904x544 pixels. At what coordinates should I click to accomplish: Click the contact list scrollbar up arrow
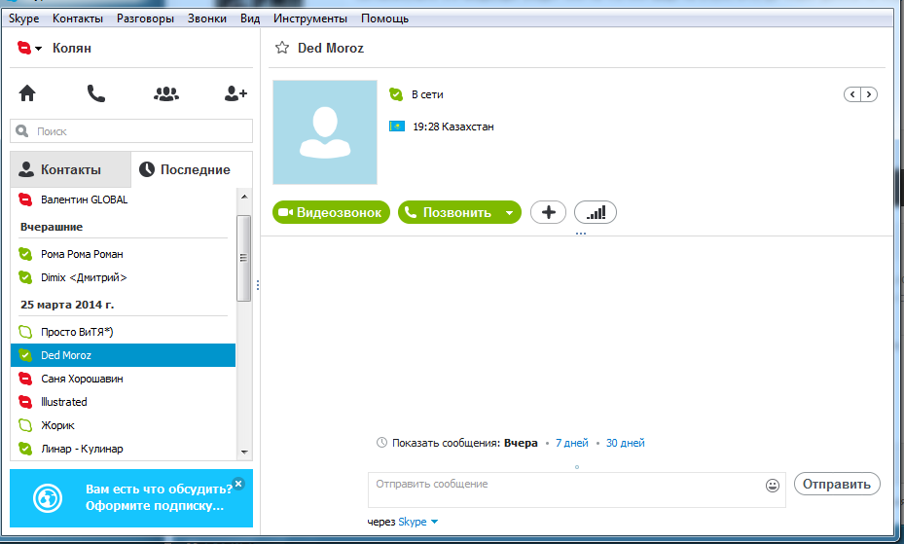[244, 197]
